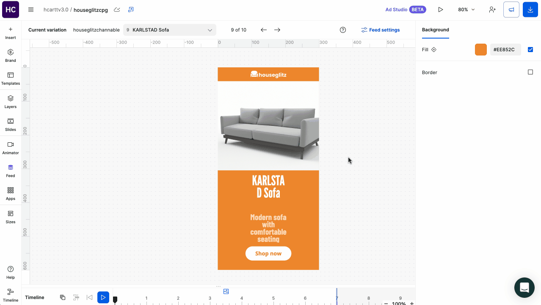Preview the design with play icon
Image resolution: width=541 pixels, height=305 pixels.
441,9
